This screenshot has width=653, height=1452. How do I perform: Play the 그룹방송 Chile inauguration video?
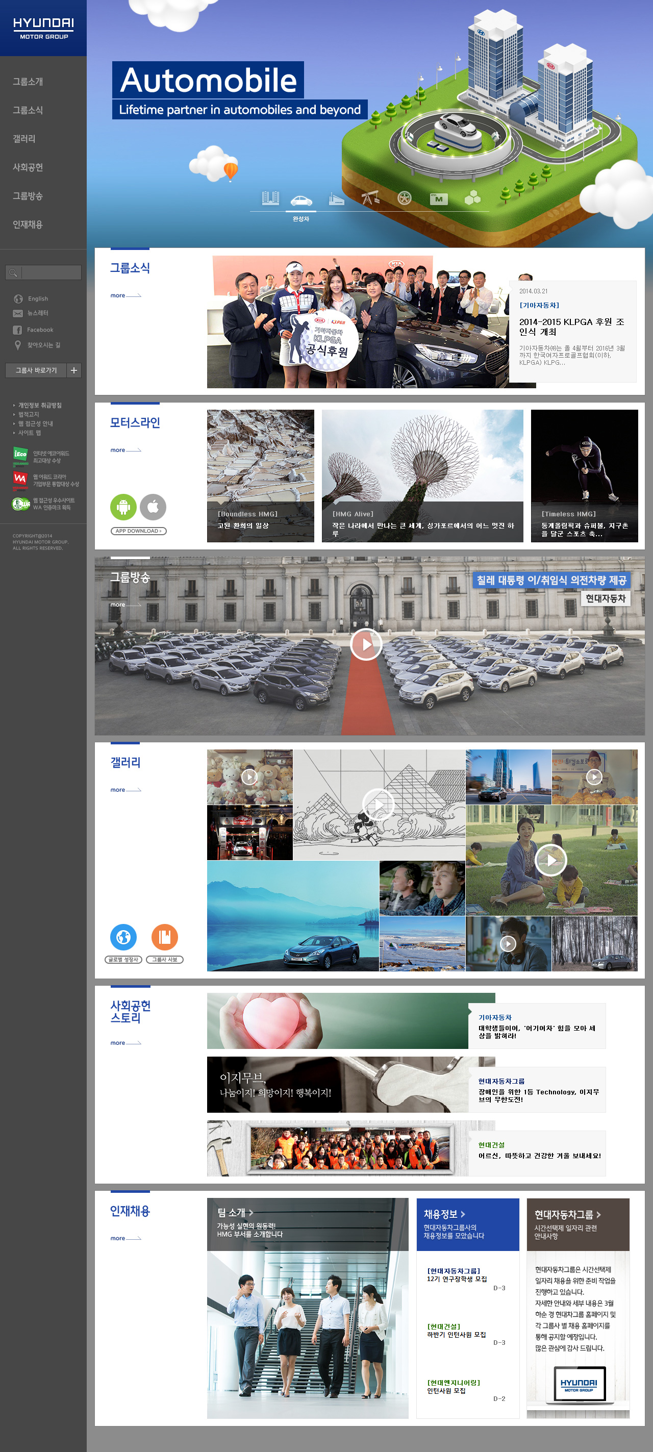pos(366,644)
